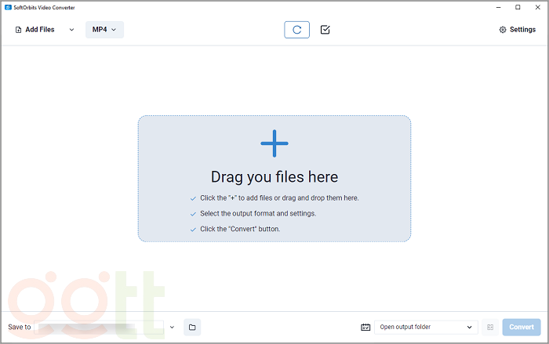
Task: Toggle the select-all checkmark icon
Action: 325,30
